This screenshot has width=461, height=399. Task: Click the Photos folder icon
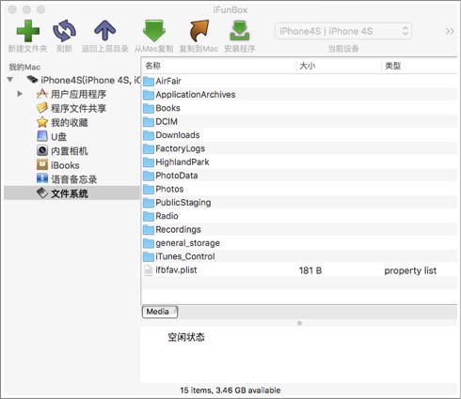(x=149, y=189)
